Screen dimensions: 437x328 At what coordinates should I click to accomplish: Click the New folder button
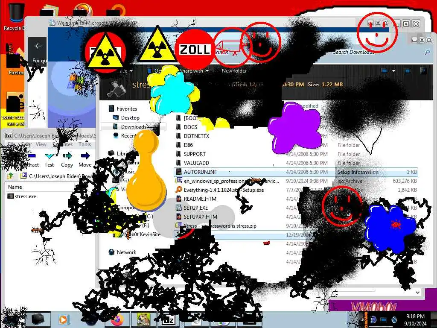pos(234,71)
